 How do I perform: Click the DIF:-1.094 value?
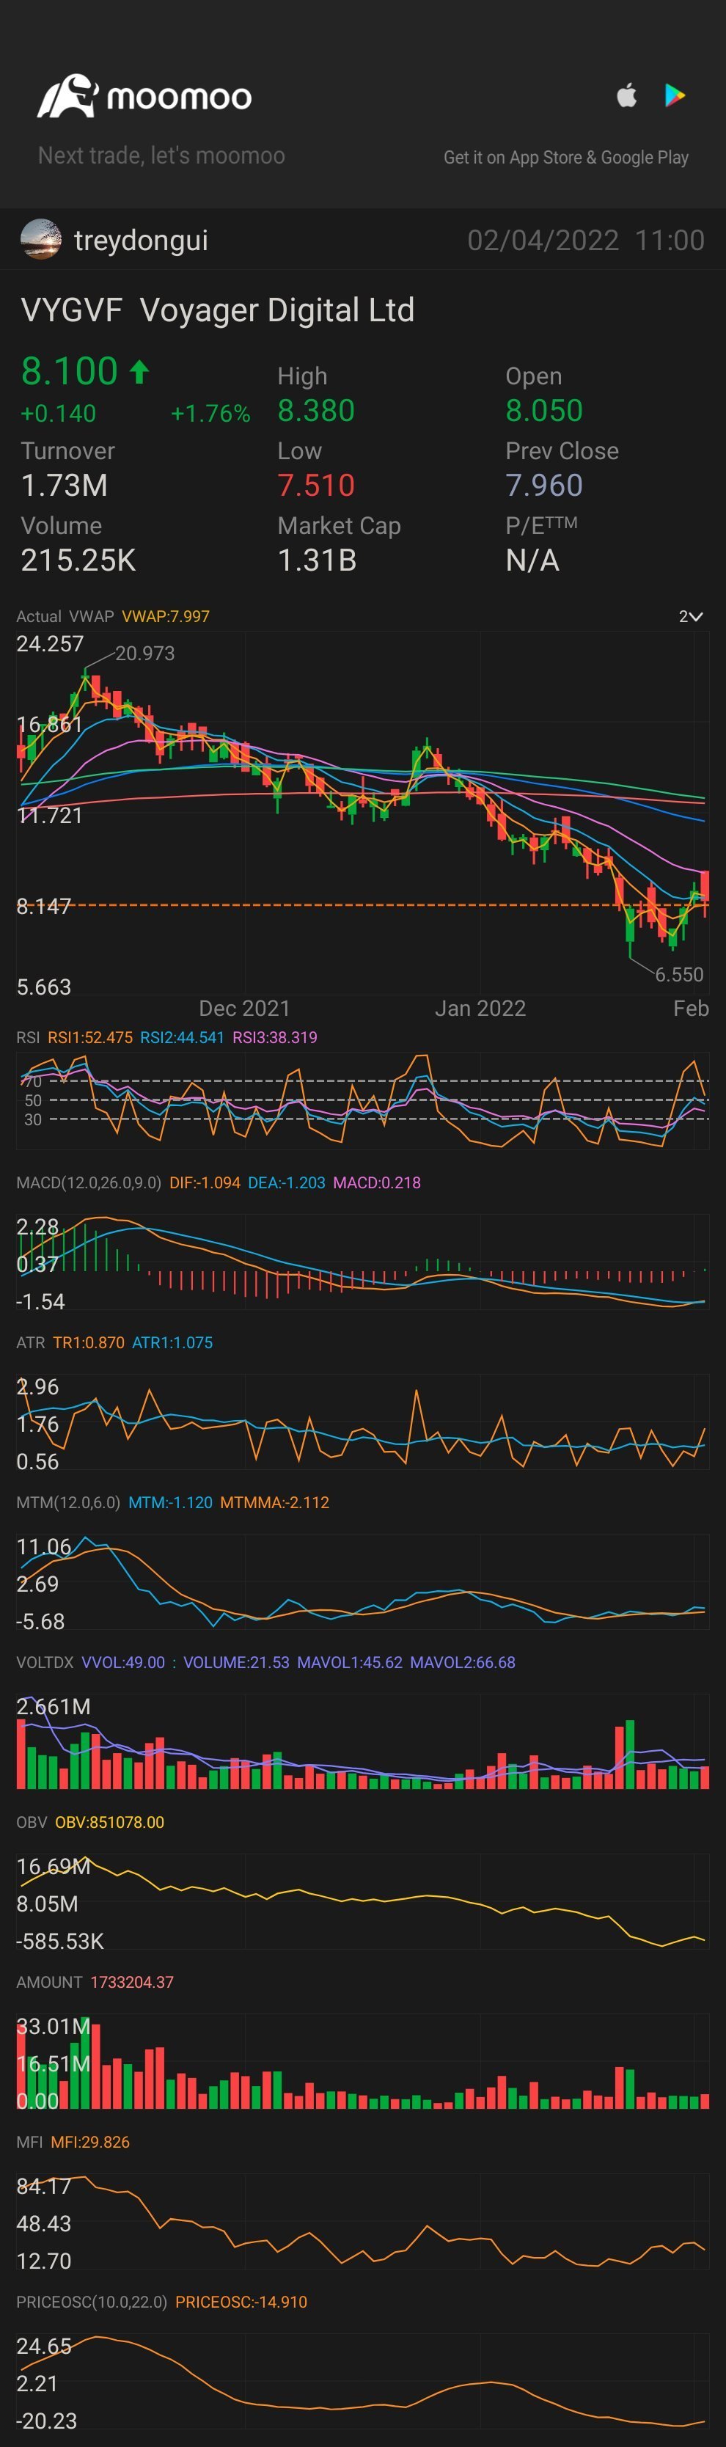(205, 1182)
